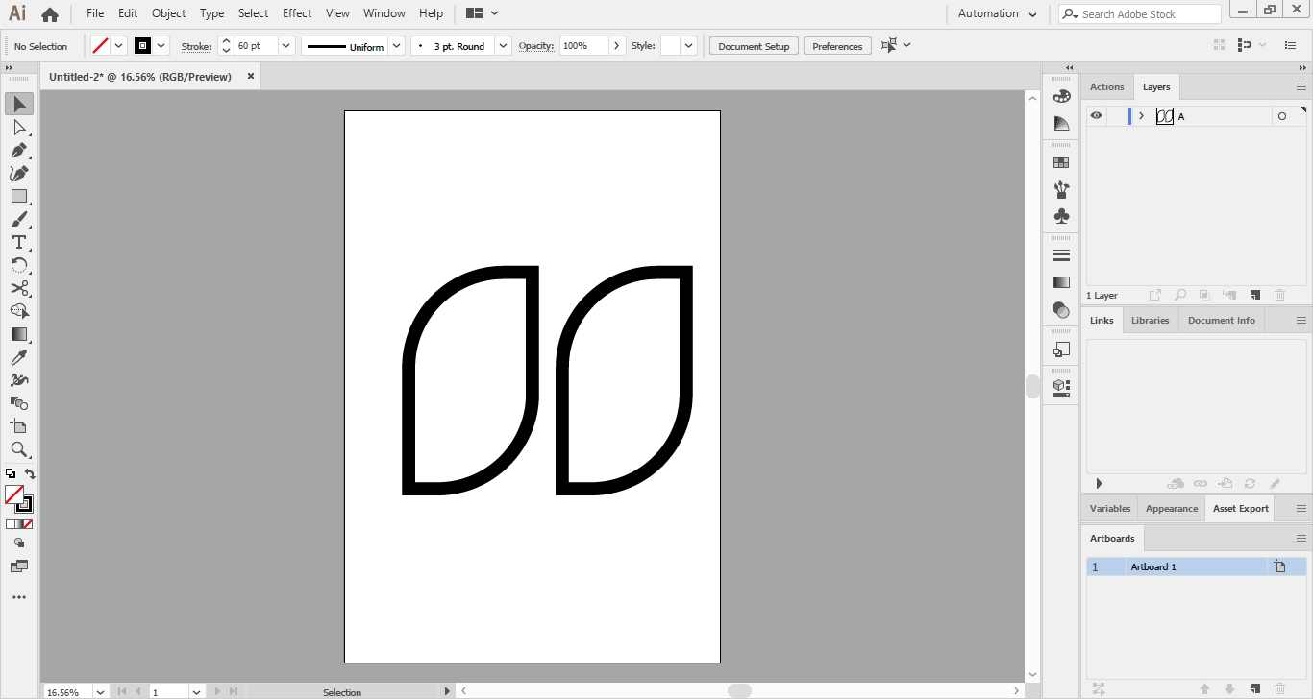Open graphic Style dropdown
Image resolution: width=1313 pixels, height=699 pixels.
pyautogui.click(x=689, y=46)
